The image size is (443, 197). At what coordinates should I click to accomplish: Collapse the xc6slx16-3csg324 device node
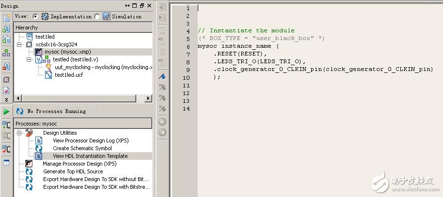20,44
